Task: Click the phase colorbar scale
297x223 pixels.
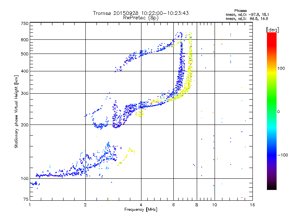Action: (272, 111)
